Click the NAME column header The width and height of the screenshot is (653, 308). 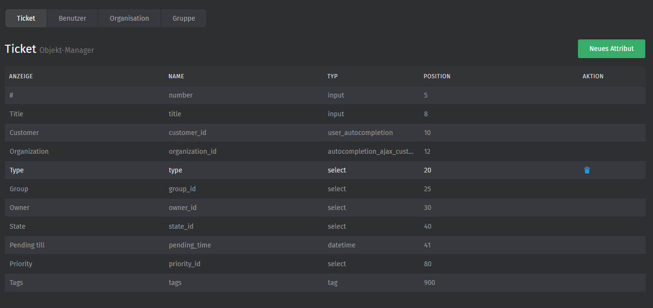[x=176, y=76]
